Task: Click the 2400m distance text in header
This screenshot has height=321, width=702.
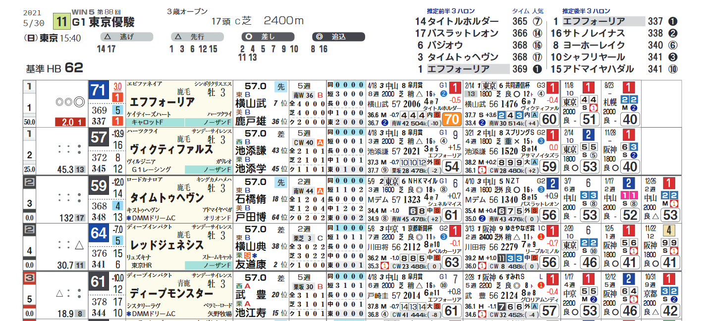Action: [x=284, y=21]
